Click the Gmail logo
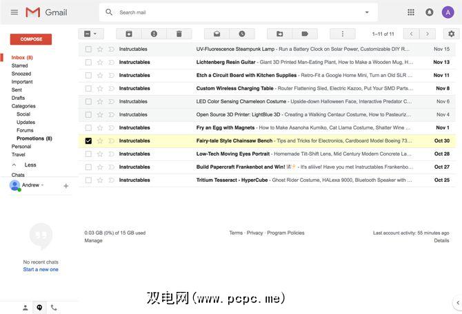Screen dimensions: 462x314 coord(46,12)
